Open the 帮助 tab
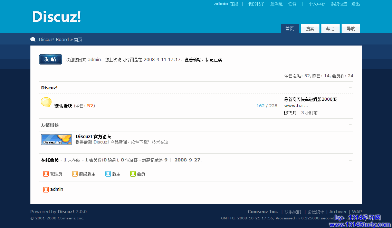Screen dimensions: 392x228 point(330,29)
